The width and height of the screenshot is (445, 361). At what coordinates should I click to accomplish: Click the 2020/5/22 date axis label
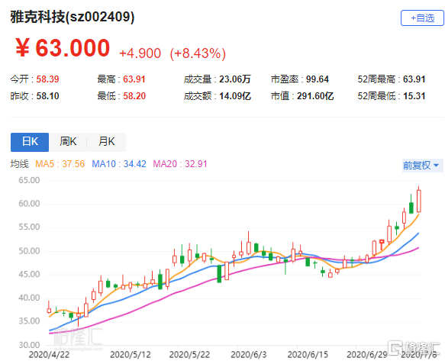(189, 355)
